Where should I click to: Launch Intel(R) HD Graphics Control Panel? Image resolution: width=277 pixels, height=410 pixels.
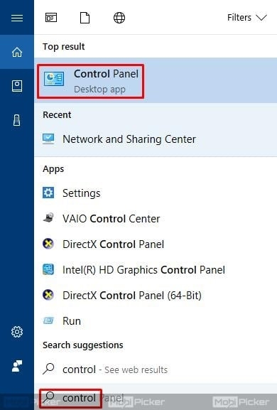tap(156, 269)
